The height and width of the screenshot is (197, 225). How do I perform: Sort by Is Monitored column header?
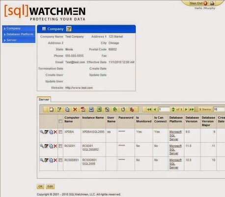coord(143,120)
